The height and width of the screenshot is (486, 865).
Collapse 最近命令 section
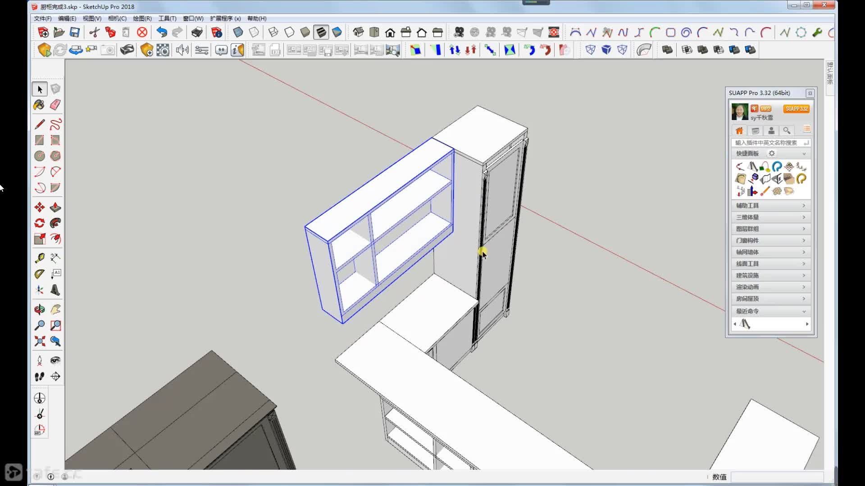tap(771, 311)
